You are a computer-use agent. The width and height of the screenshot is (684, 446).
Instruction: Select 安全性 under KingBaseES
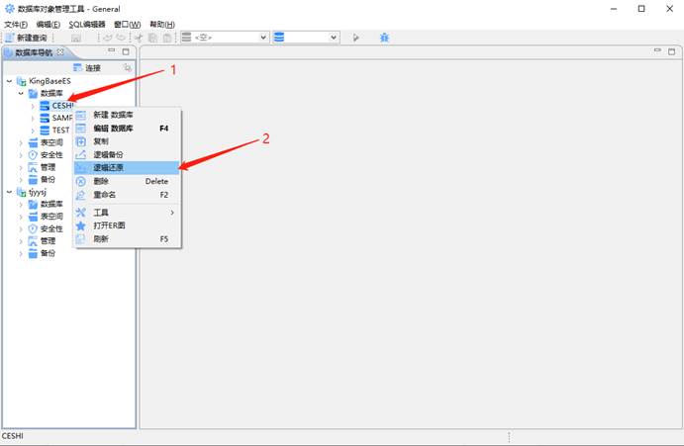point(51,155)
